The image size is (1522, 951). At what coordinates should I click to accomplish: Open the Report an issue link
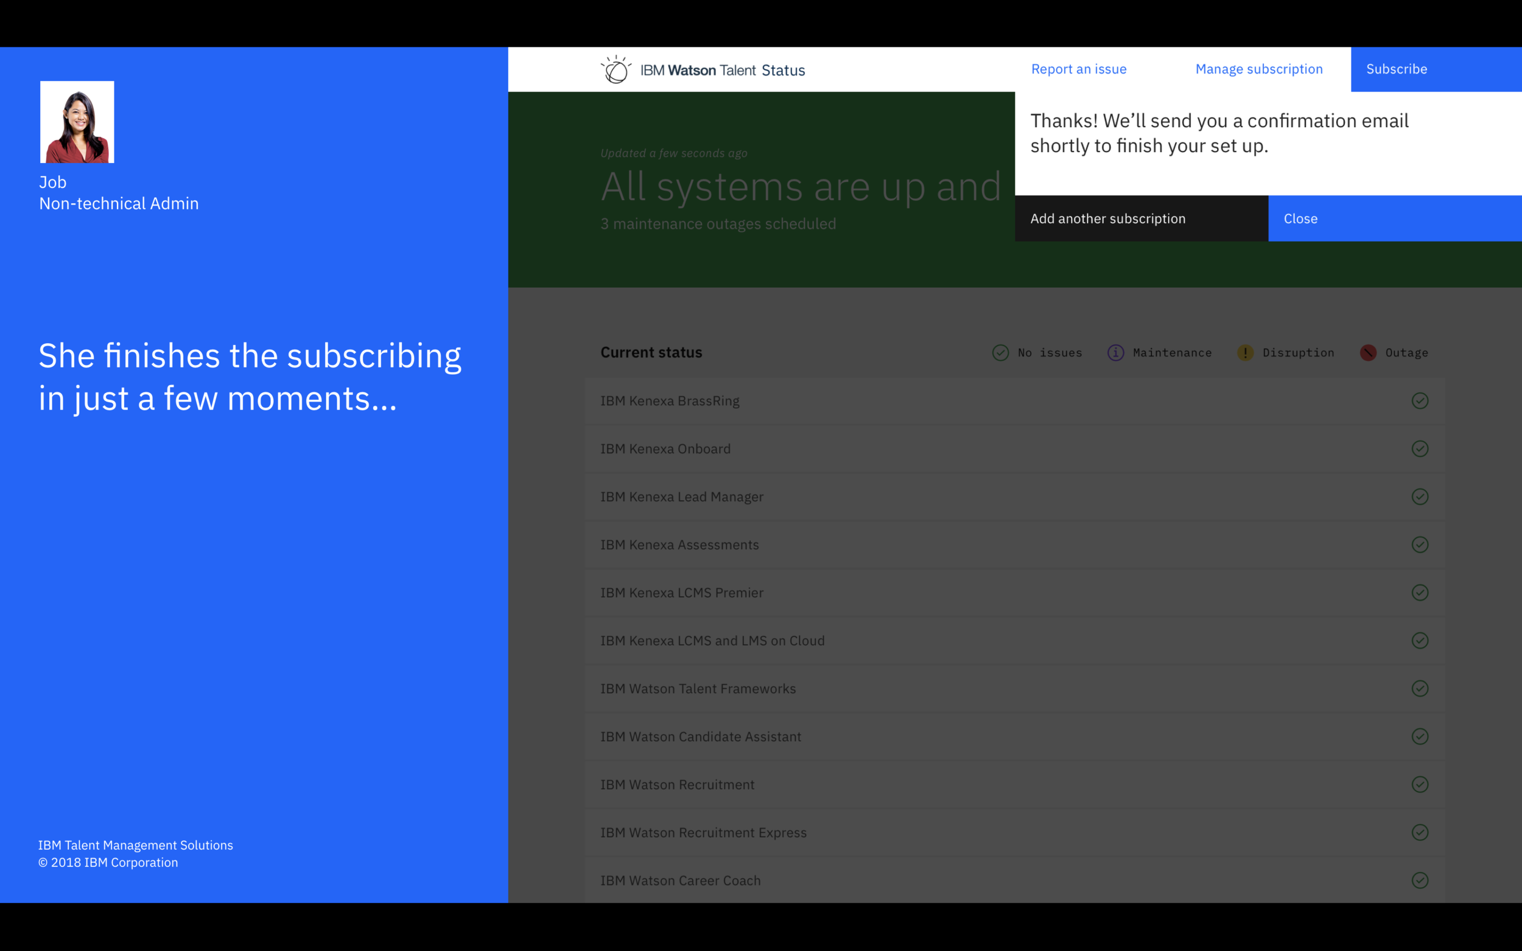(x=1078, y=69)
